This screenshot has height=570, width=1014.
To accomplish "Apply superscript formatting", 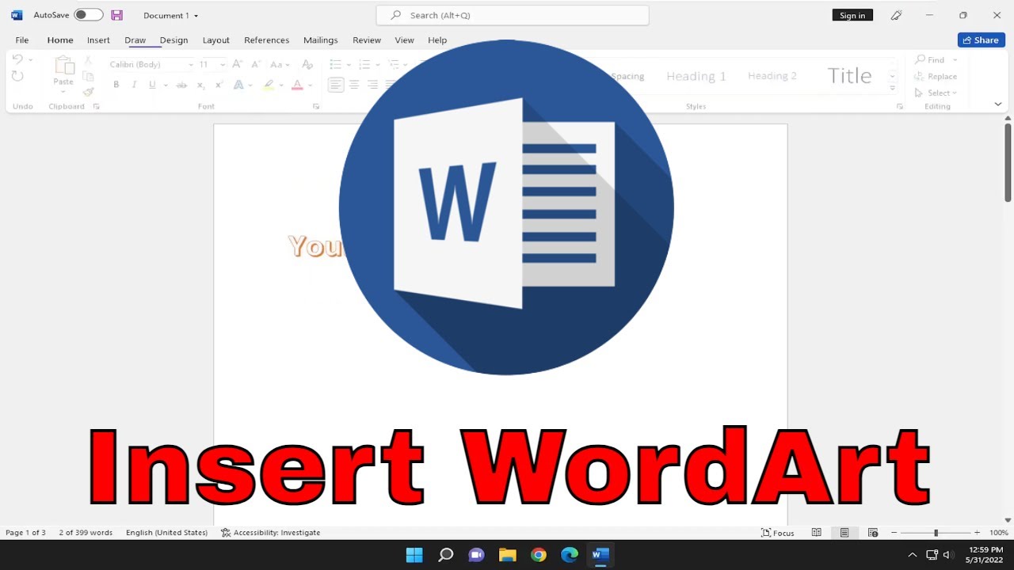I will [x=219, y=85].
